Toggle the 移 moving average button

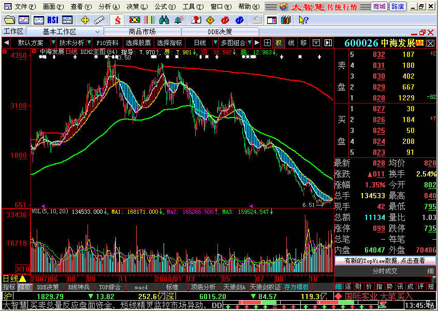pyautogui.click(x=303, y=42)
